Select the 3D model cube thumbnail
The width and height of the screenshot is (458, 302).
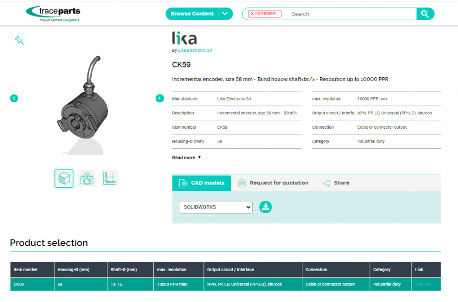point(64,178)
